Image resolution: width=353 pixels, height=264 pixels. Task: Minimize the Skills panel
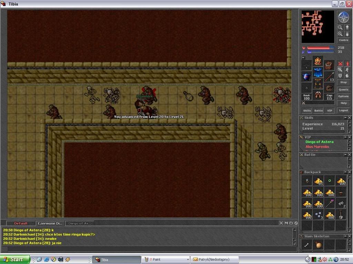(345, 118)
